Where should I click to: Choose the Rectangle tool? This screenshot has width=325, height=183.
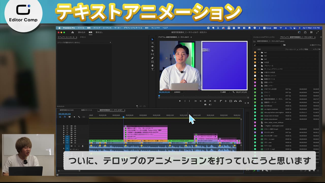152,62
